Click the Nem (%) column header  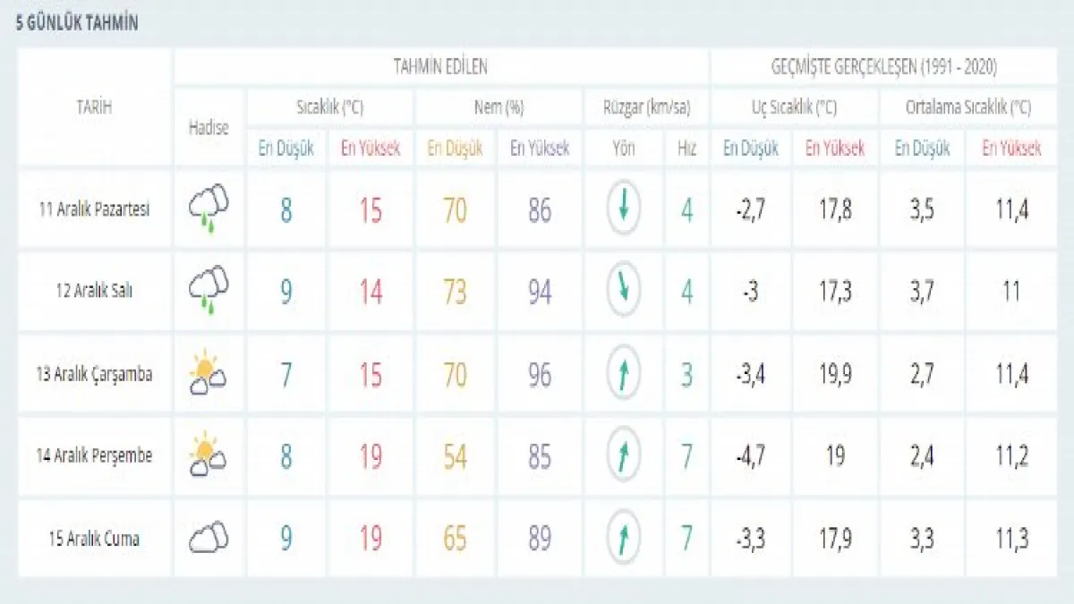pos(499,107)
